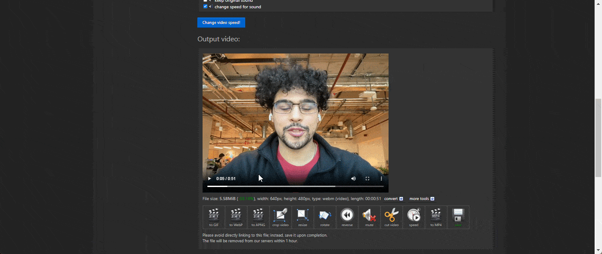This screenshot has width=602, height=254.
Task: Select the reverse video tool
Action: click(x=347, y=217)
